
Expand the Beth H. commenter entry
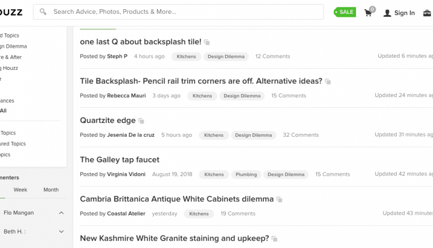(x=61, y=231)
